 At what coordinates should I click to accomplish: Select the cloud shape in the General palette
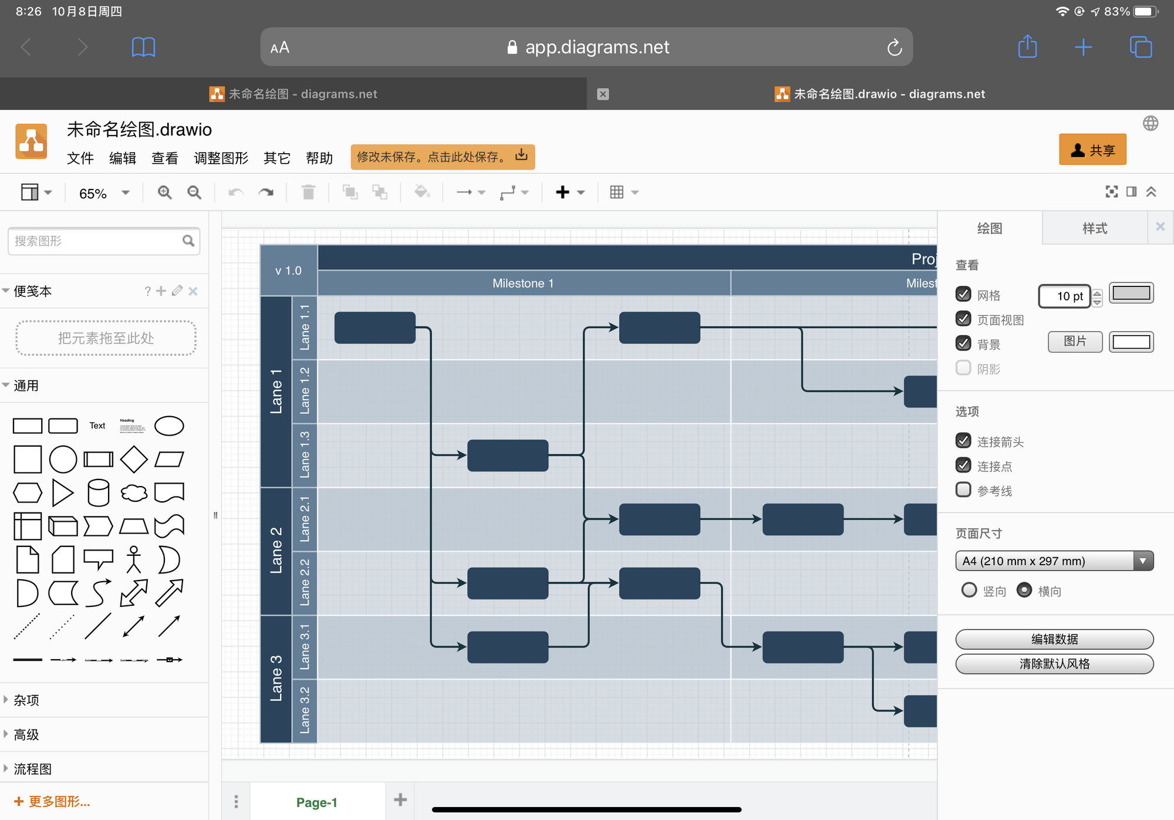134,492
